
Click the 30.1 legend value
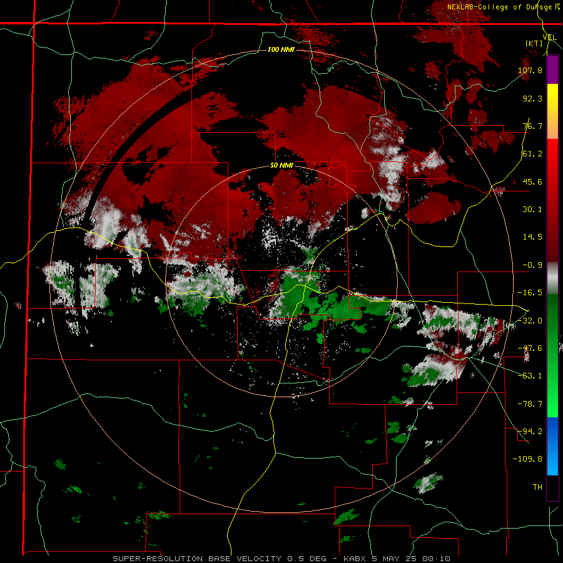pyautogui.click(x=532, y=210)
